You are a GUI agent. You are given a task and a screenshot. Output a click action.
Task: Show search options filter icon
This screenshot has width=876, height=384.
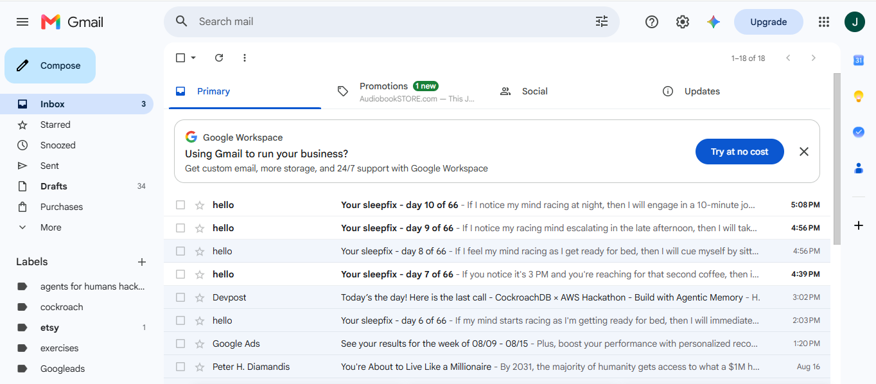602,21
